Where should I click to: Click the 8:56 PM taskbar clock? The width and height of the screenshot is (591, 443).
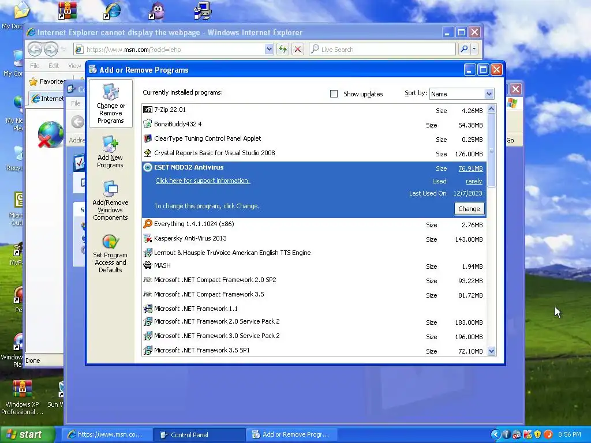coord(570,434)
